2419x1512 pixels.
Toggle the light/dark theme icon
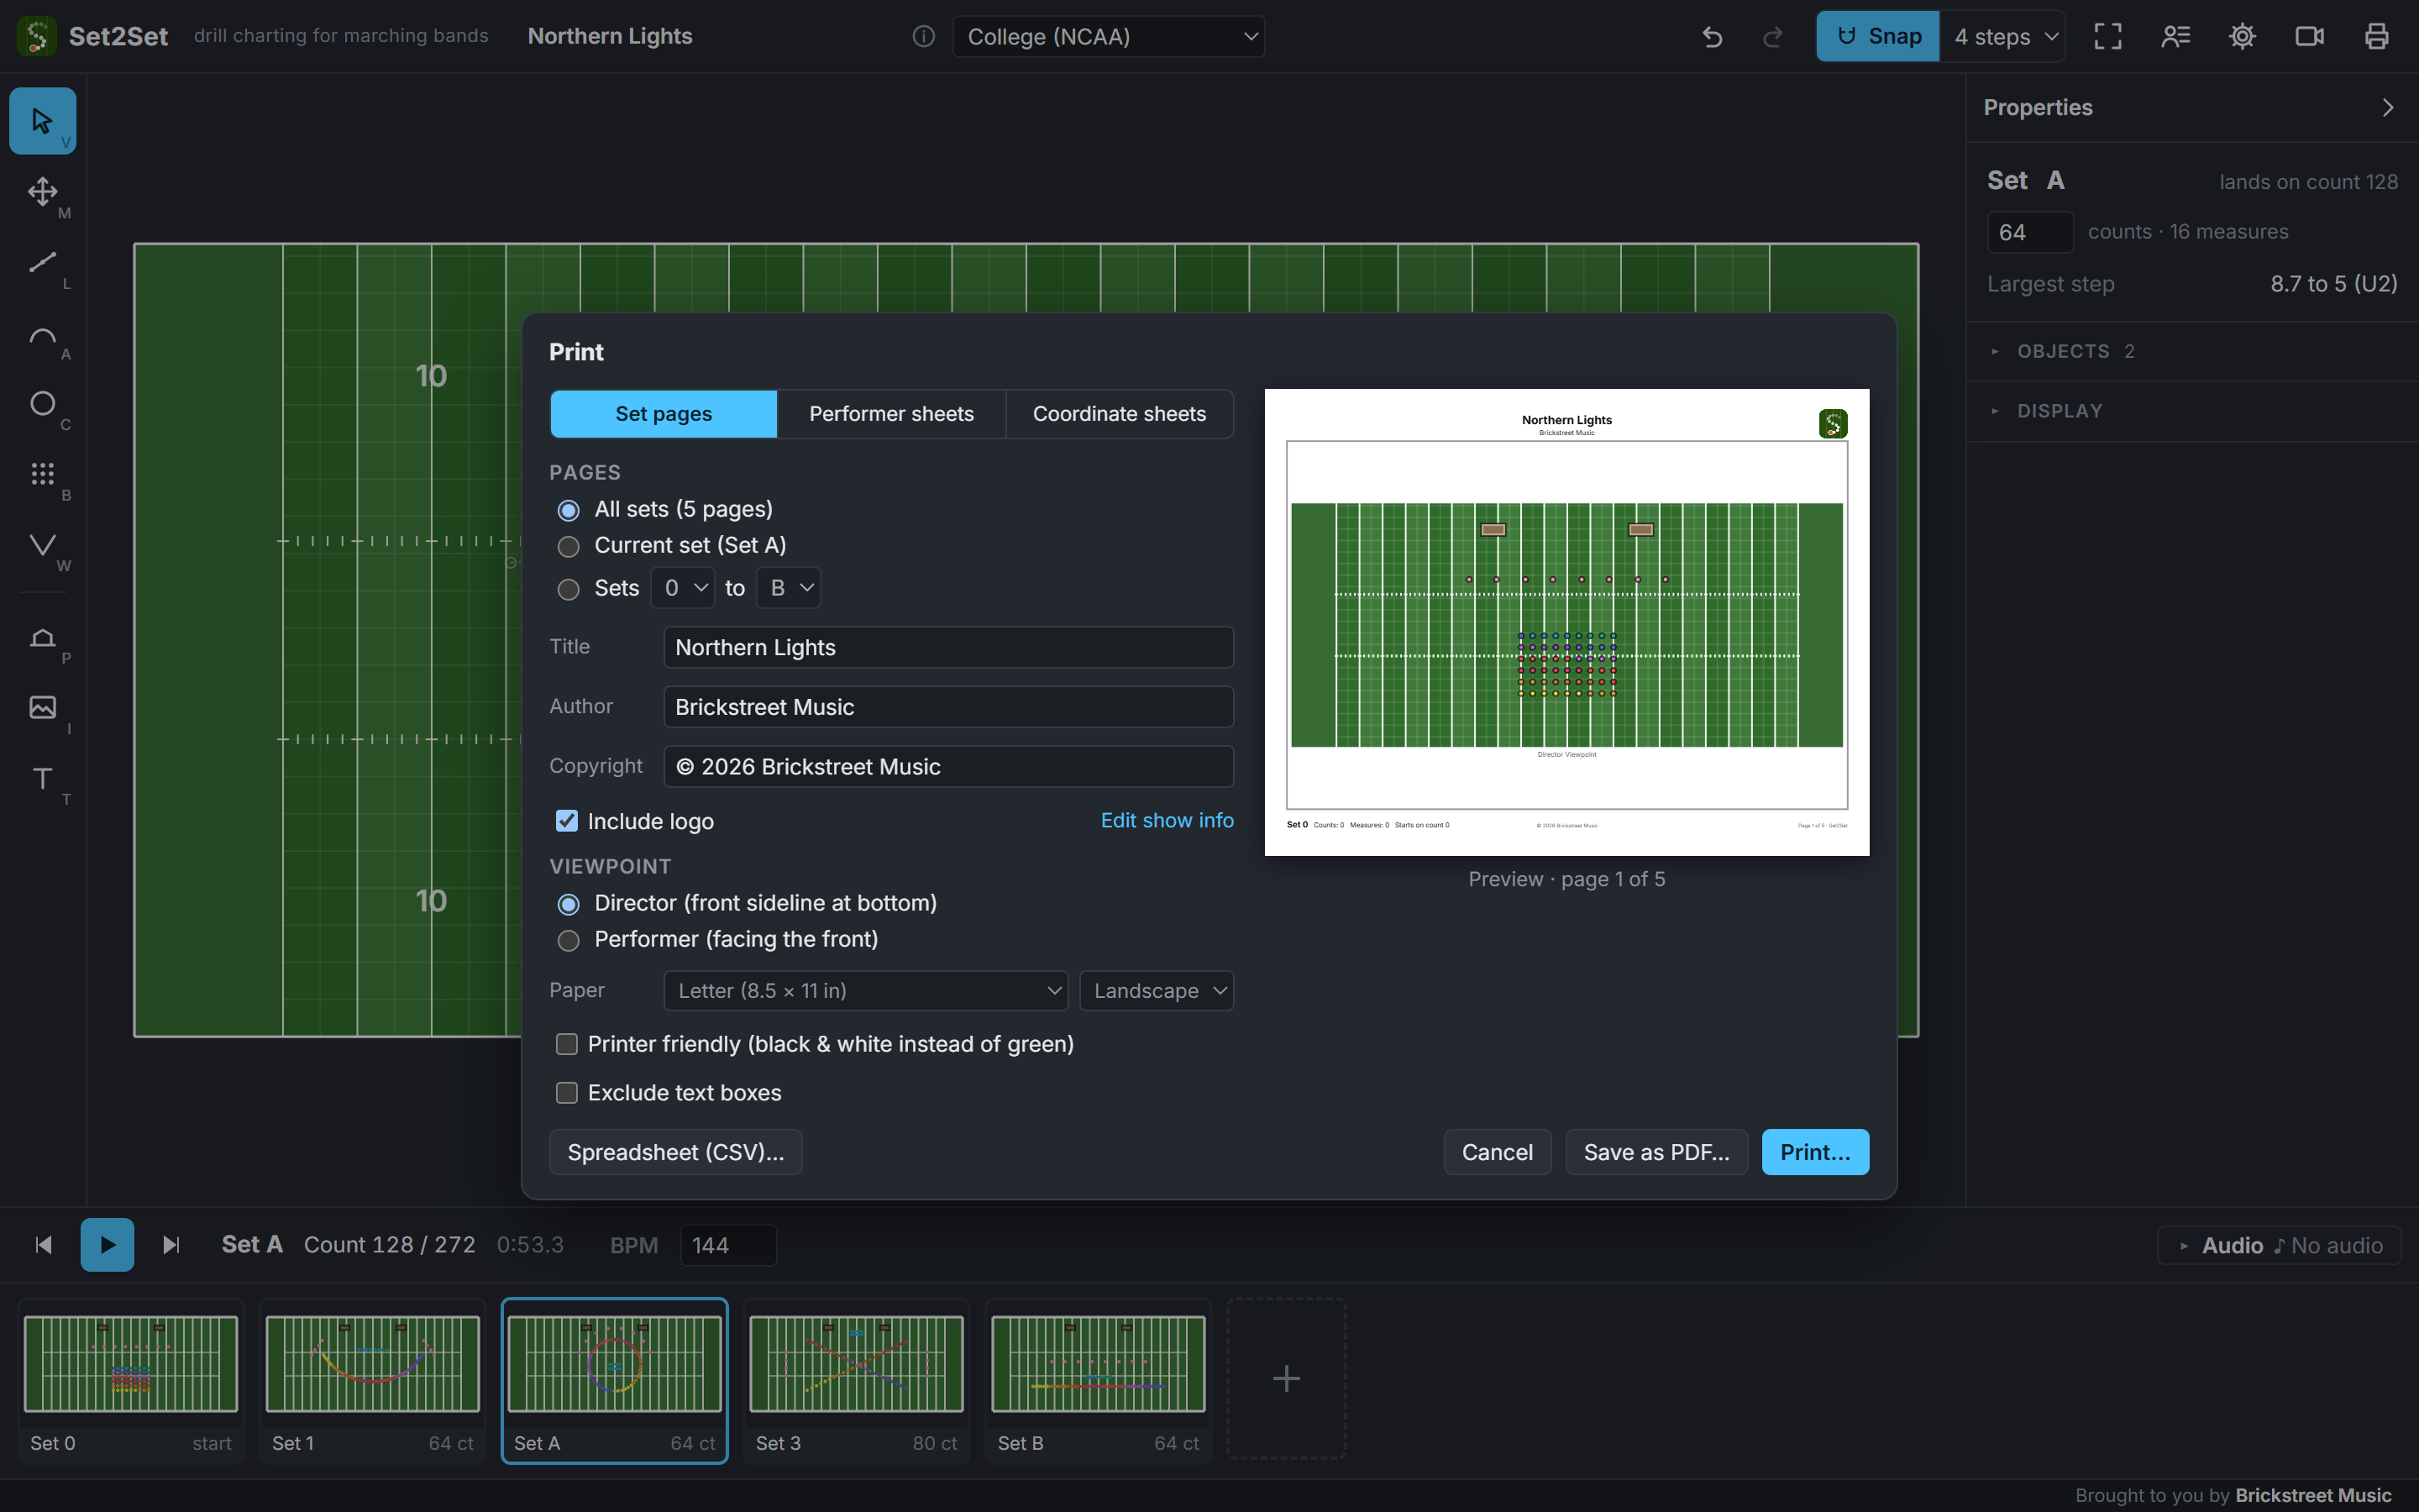[2242, 37]
